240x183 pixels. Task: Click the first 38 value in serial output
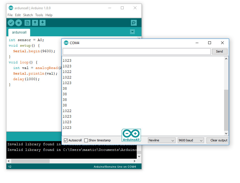point(65,89)
